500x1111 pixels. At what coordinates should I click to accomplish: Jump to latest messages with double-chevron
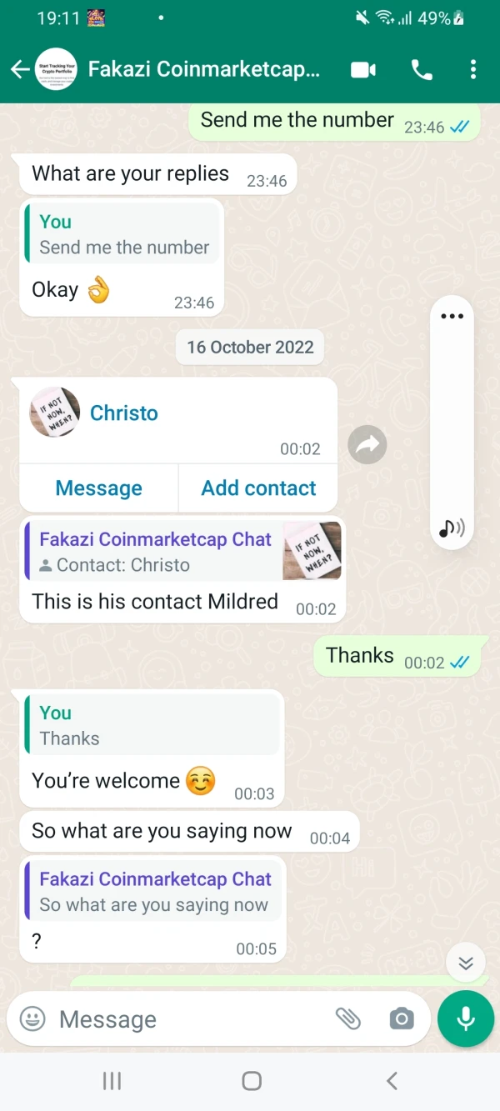[x=466, y=963]
